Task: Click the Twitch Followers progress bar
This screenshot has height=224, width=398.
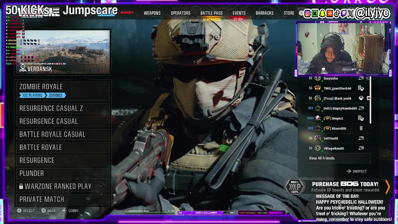Action: coord(206,213)
